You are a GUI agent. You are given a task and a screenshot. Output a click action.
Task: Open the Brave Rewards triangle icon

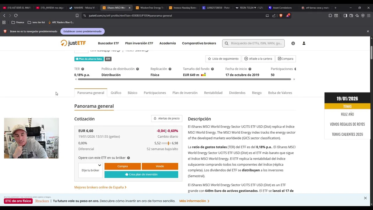point(288,15)
